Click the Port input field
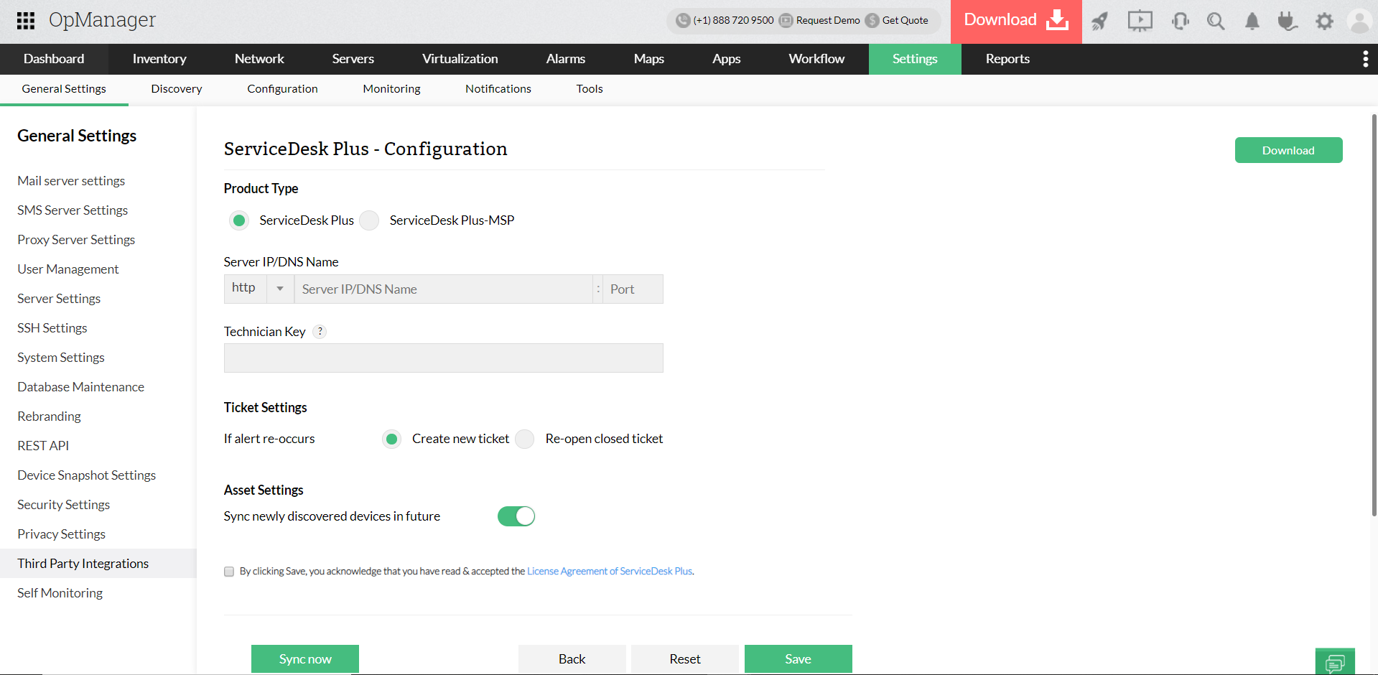The image size is (1378, 675). point(633,289)
